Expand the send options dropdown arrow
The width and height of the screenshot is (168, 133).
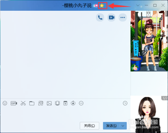(123, 126)
